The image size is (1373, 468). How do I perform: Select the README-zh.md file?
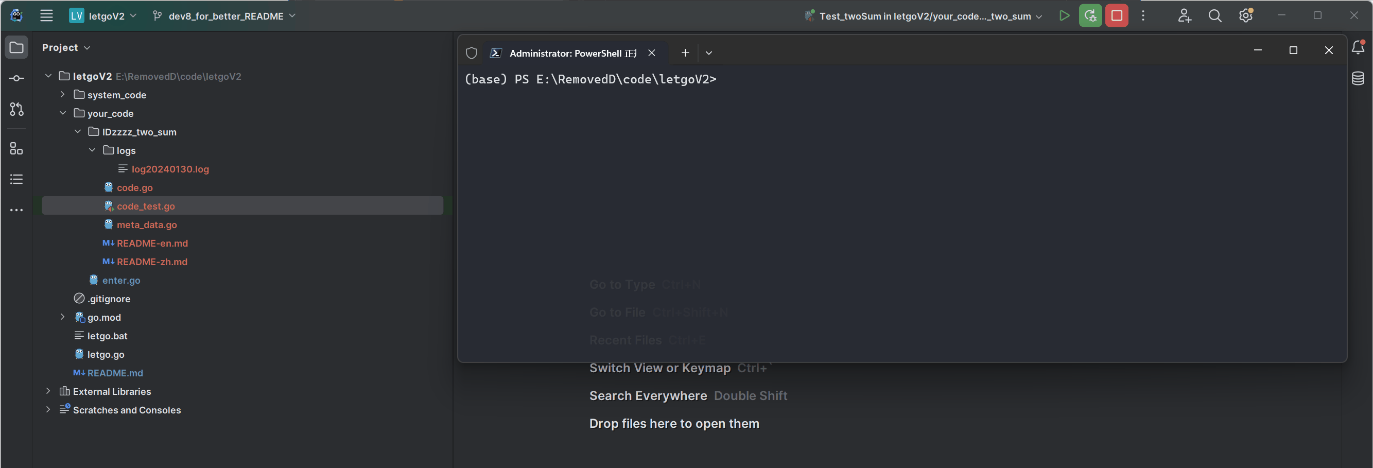(152, 262)
